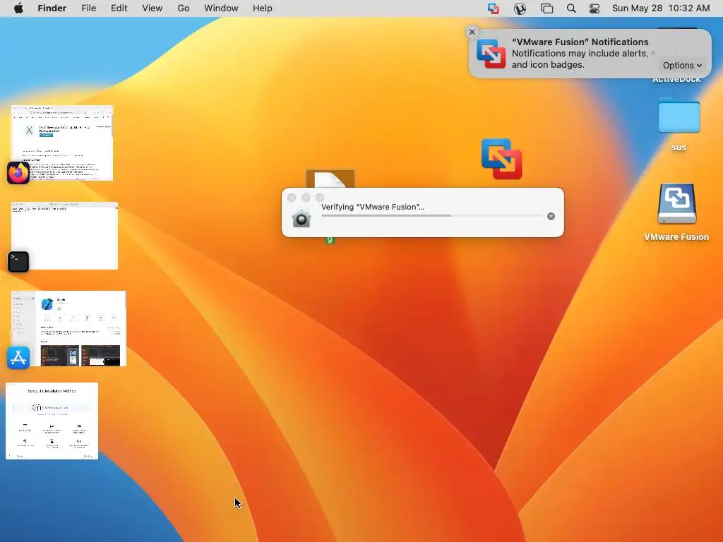Open the Terminal window thumbnail

click(64, 236)
